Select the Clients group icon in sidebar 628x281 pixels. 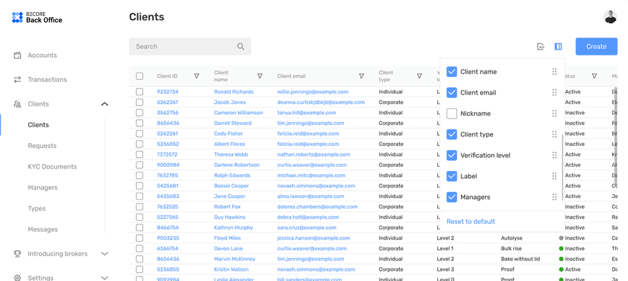(x=17, y=104)
